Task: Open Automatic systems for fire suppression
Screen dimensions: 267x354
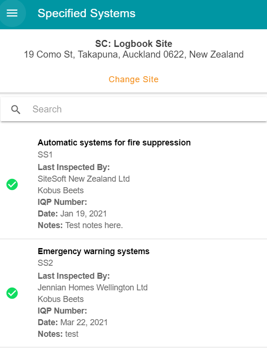Action: (114, 143)
